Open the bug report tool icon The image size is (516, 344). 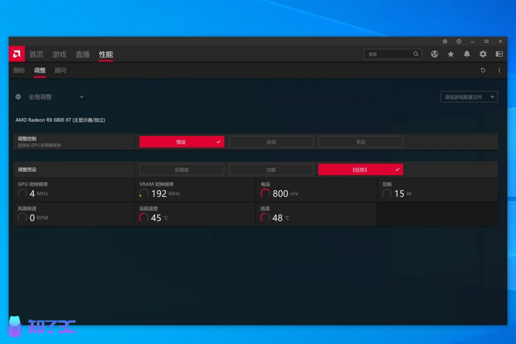pyautogui.click(x=445, y=41)
